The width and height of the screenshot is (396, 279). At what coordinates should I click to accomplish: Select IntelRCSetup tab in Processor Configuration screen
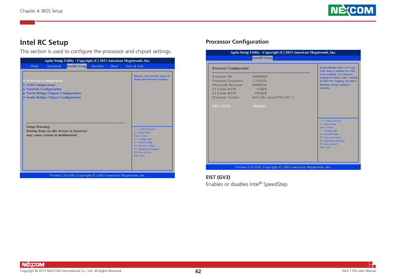262,58
